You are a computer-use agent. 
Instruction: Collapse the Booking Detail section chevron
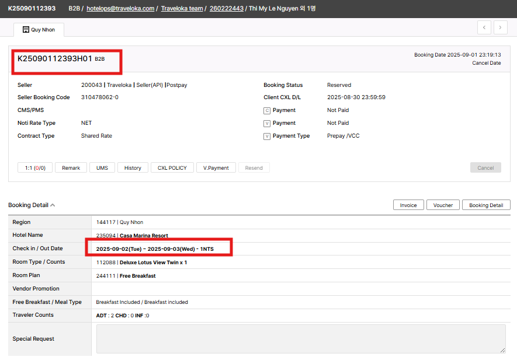click(53, 205)
